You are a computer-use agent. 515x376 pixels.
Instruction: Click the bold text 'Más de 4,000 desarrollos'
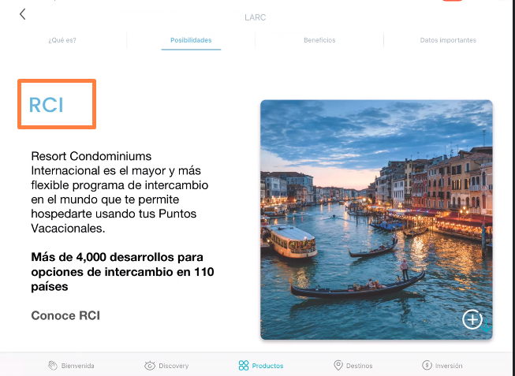coord(103,257)
